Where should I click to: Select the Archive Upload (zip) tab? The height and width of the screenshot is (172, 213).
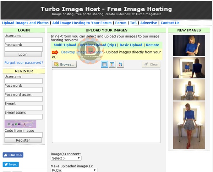[x=98, y=45]
